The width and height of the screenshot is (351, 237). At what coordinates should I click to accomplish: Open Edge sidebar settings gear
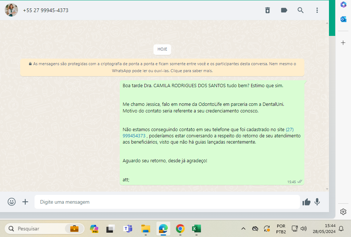point(343,211)
